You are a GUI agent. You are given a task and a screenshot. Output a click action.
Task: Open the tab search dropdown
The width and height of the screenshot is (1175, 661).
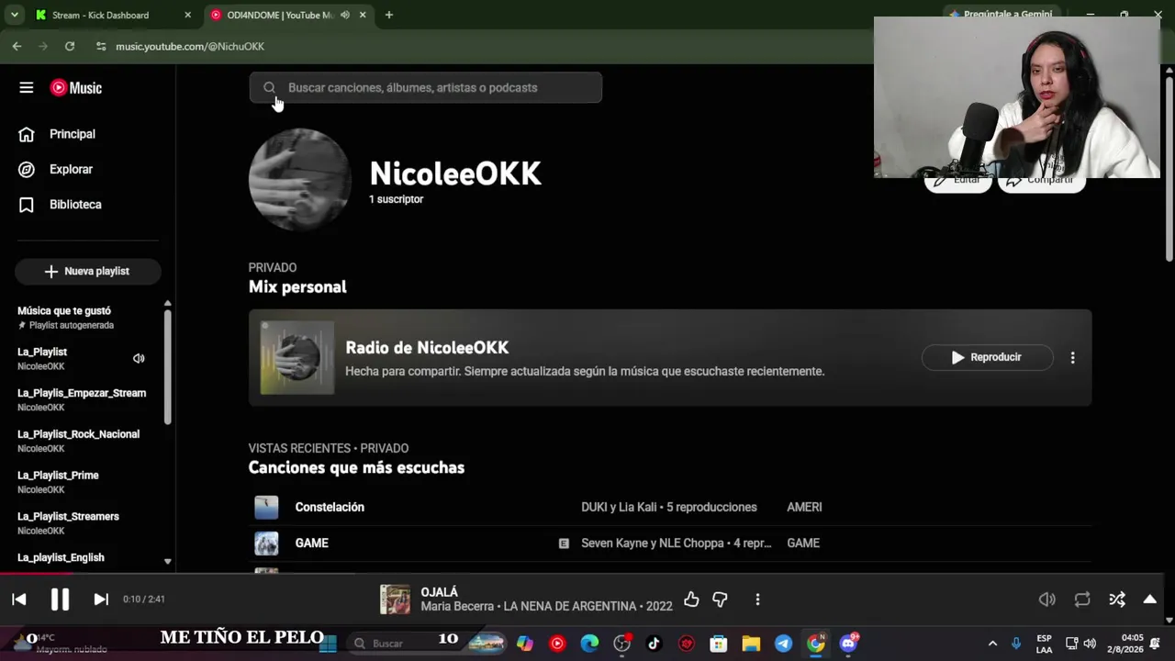(x=15, y=15)
